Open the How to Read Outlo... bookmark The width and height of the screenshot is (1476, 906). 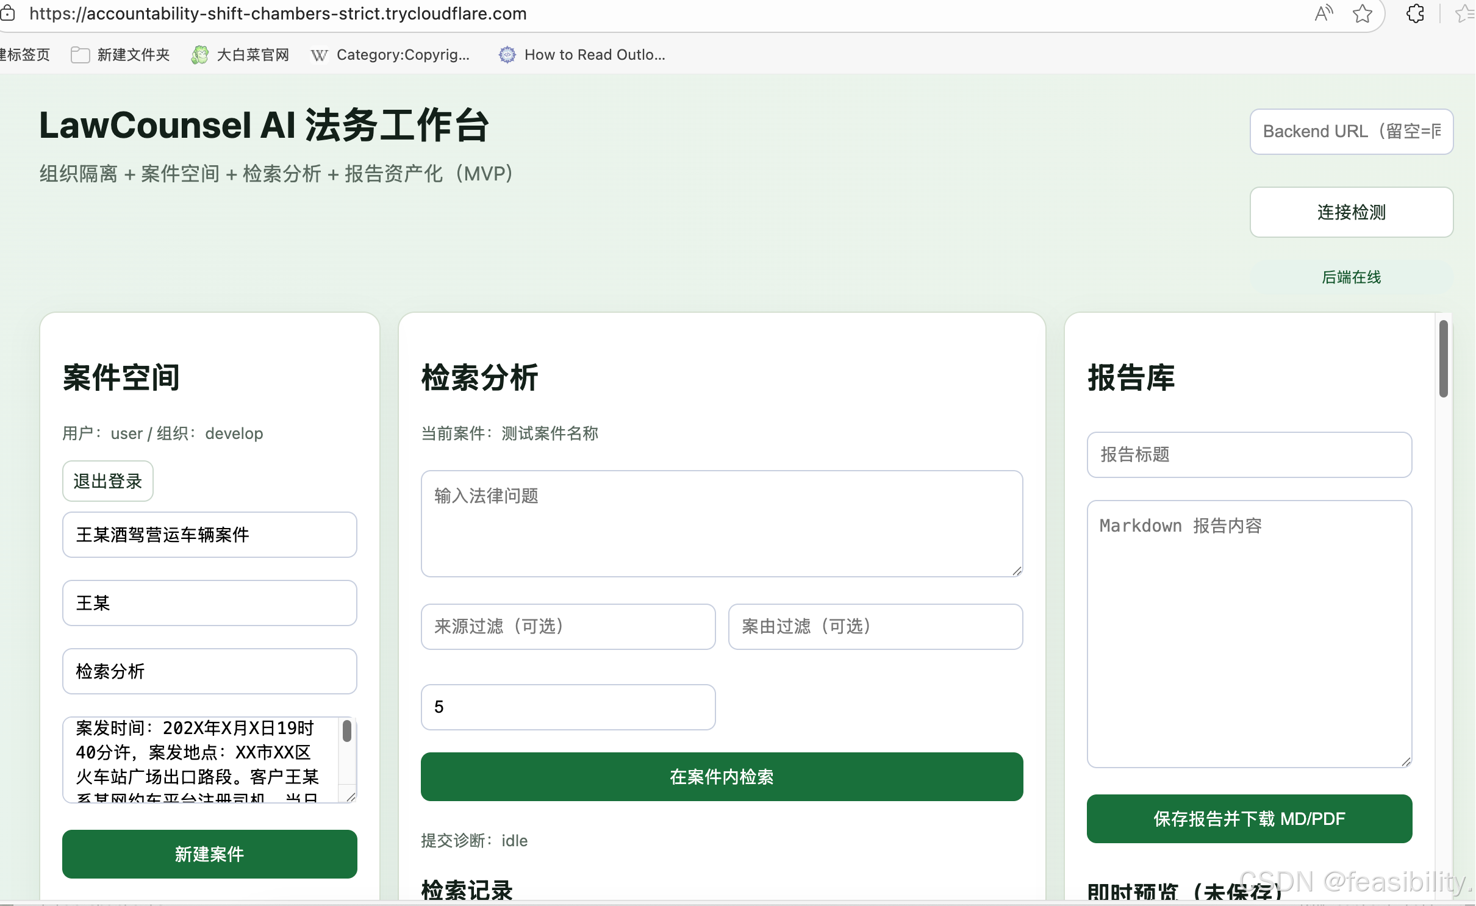tap(582, 55)
